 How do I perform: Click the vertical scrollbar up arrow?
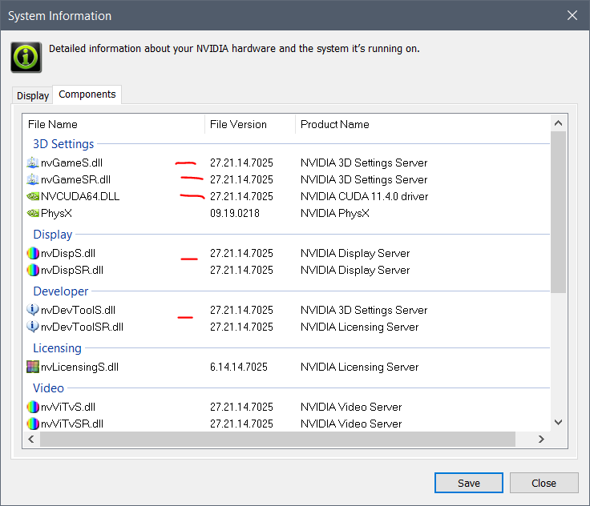coord(559,123)
